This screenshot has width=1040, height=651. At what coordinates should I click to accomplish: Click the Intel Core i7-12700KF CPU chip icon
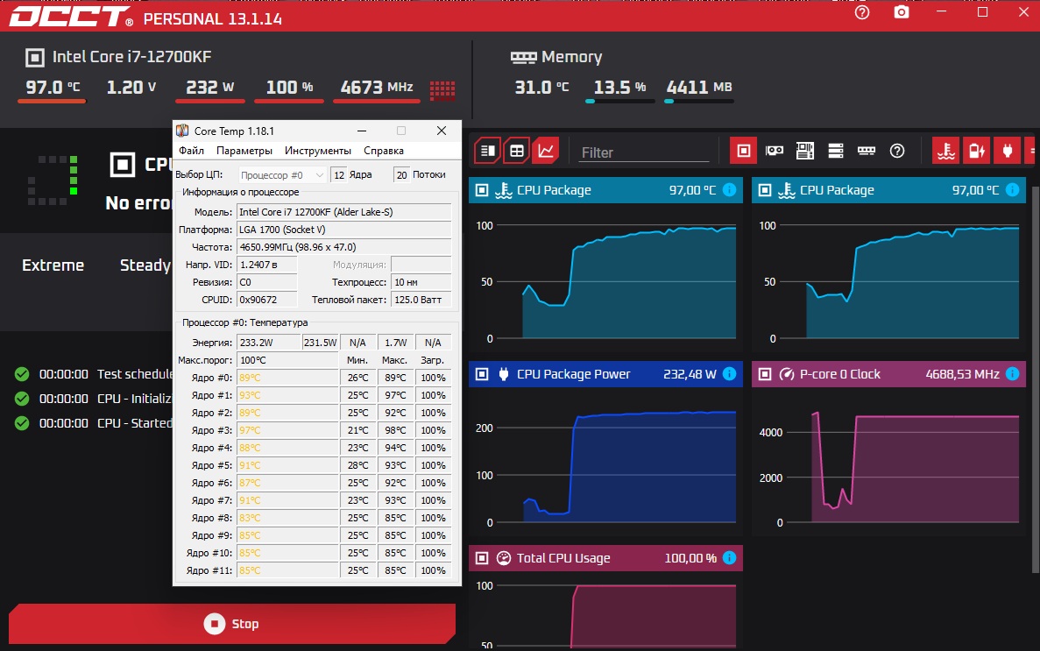[34, 58]
